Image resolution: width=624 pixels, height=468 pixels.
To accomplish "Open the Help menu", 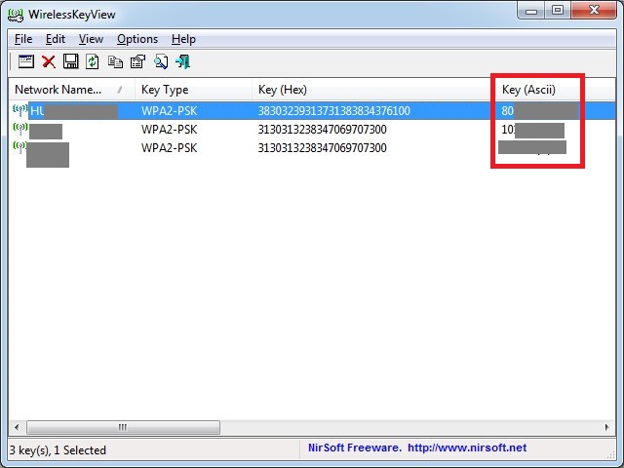I will coord(183,39).
